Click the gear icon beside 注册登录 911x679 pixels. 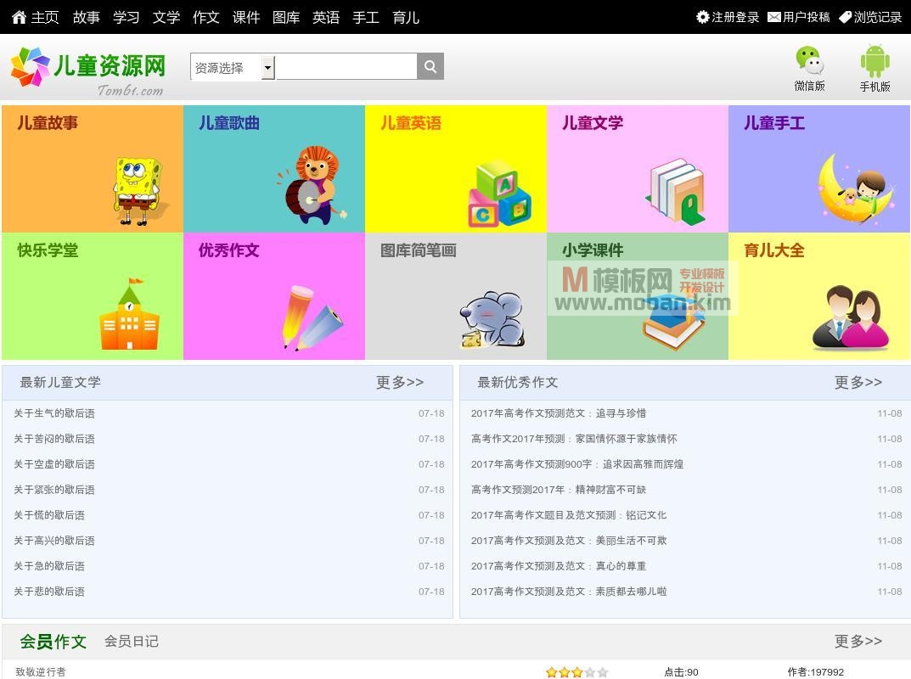coord(702,18)
